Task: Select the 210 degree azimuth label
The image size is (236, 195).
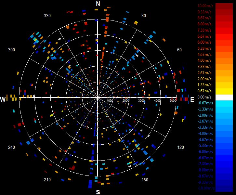Action: coord(47,180)
